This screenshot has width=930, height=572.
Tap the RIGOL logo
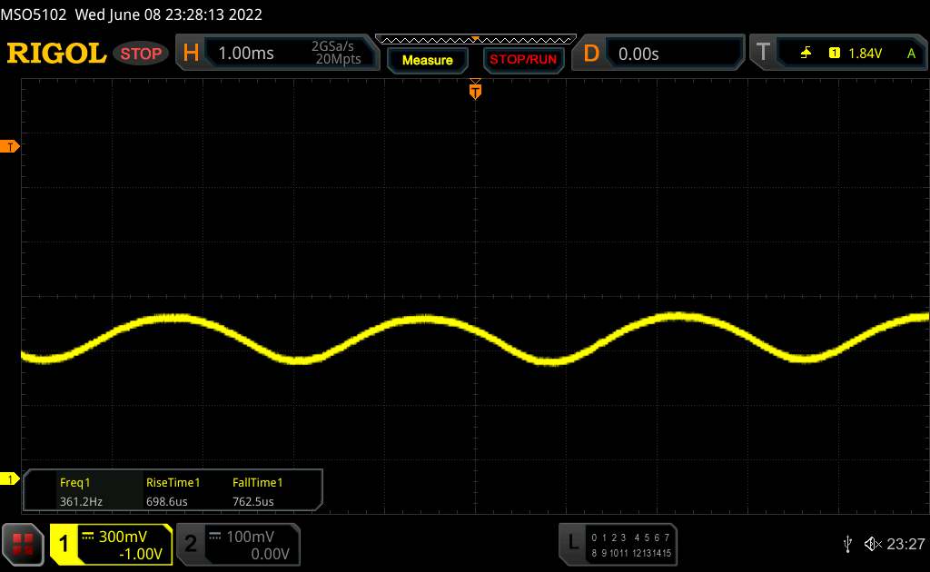[x=56, y=54]
